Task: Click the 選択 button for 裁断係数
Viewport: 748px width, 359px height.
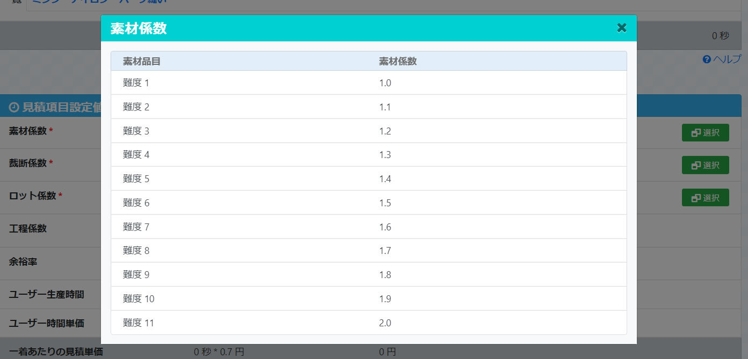Action: click(x=705, y=165)
